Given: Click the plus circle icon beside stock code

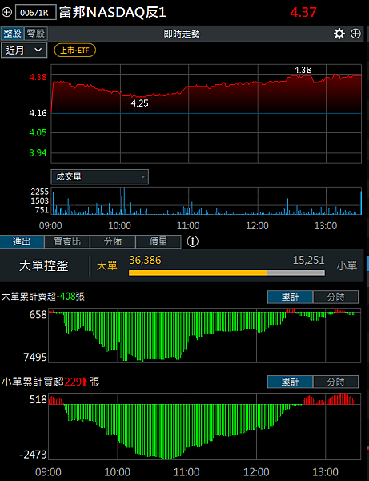Looking at the screenshot, I should click(x=6, y=12).
